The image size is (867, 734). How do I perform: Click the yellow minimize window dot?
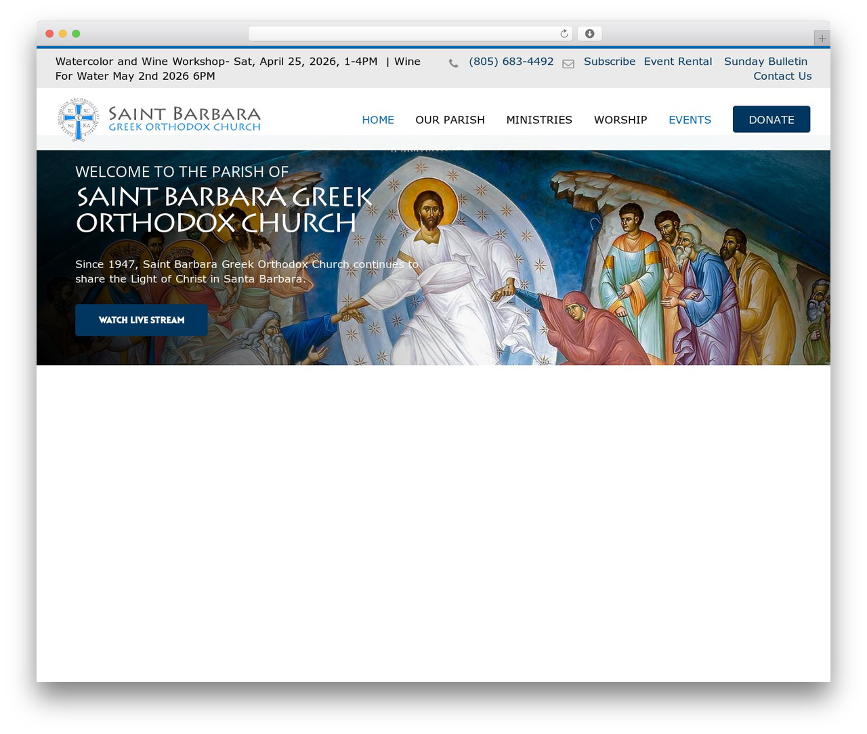[63, 34]
